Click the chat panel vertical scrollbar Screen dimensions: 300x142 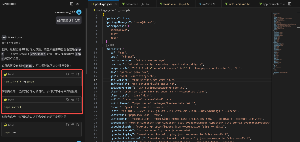[x=86, y=42]
